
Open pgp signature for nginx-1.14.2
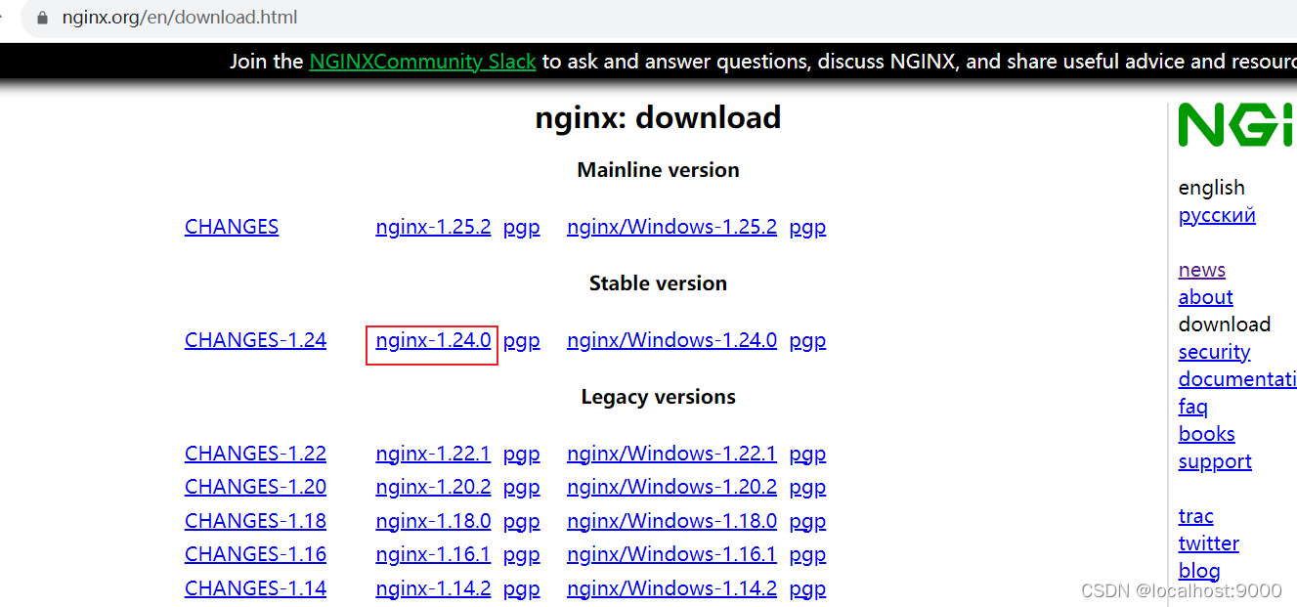click(x=521, y=589)
